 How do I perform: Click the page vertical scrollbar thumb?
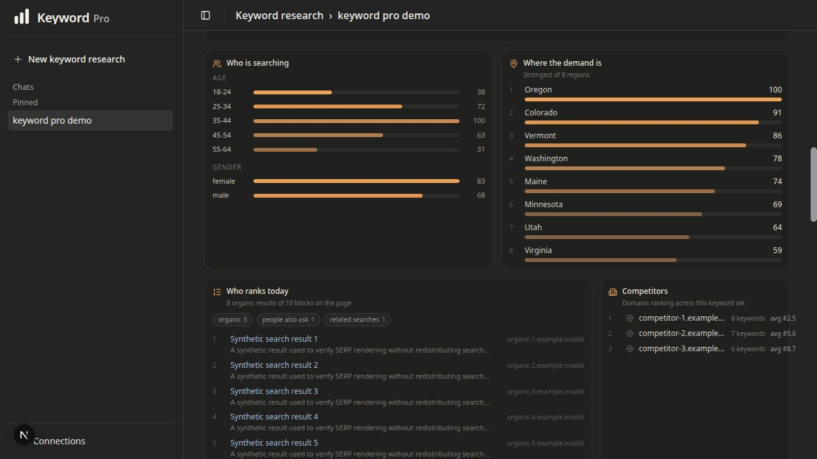814,185
